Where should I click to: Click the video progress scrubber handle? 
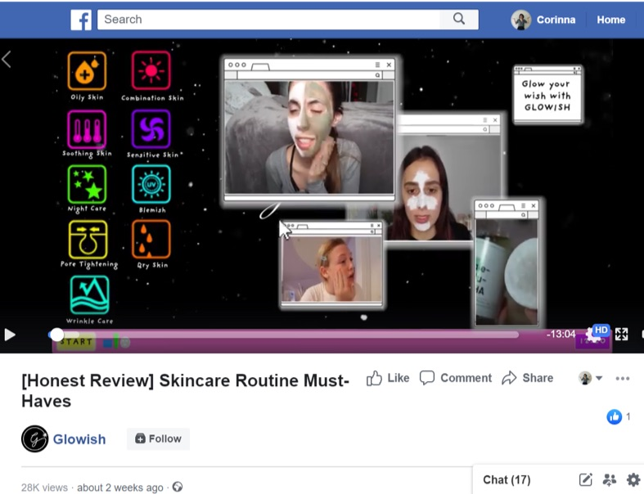[56, 335]
